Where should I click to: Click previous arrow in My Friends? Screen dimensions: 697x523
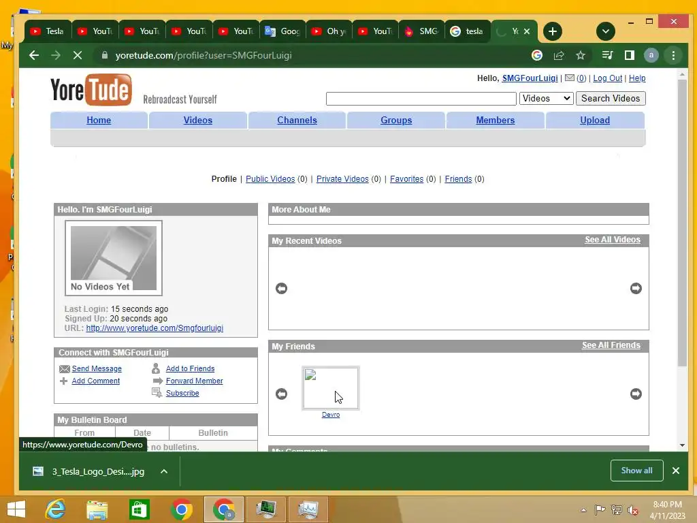click(281, 394)
